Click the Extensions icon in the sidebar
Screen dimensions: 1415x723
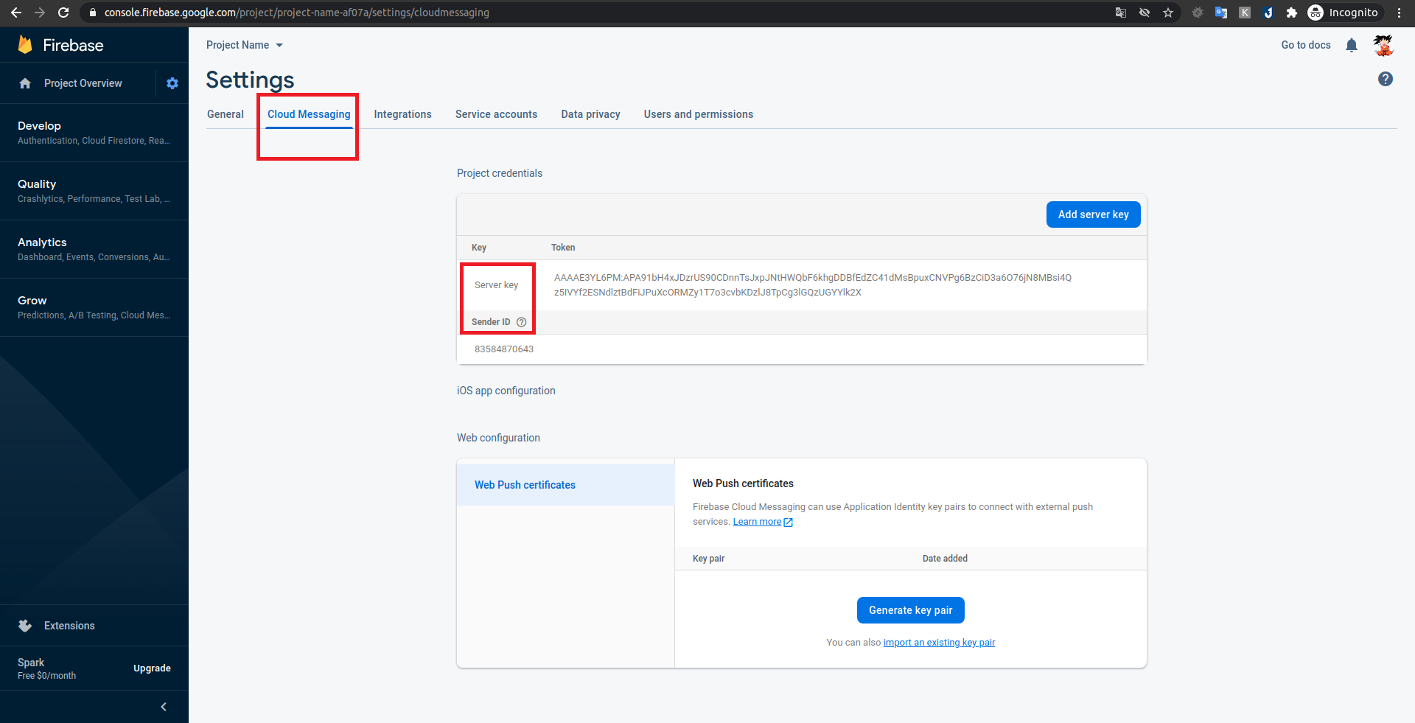[25, 626]
